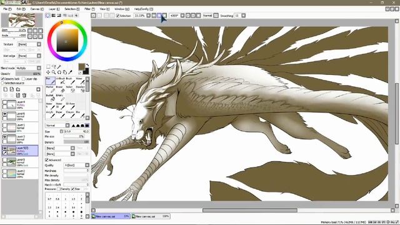Viewport: 400px width, 225px height.
Task: Select the Binary pen tool
Action: coord(61,97)
